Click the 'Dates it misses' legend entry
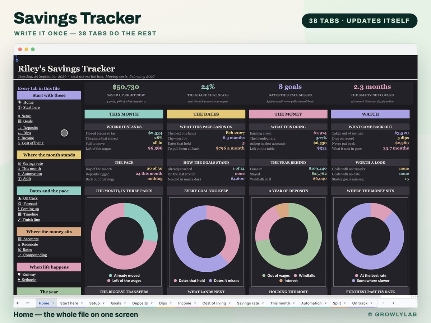 (224, 281)
